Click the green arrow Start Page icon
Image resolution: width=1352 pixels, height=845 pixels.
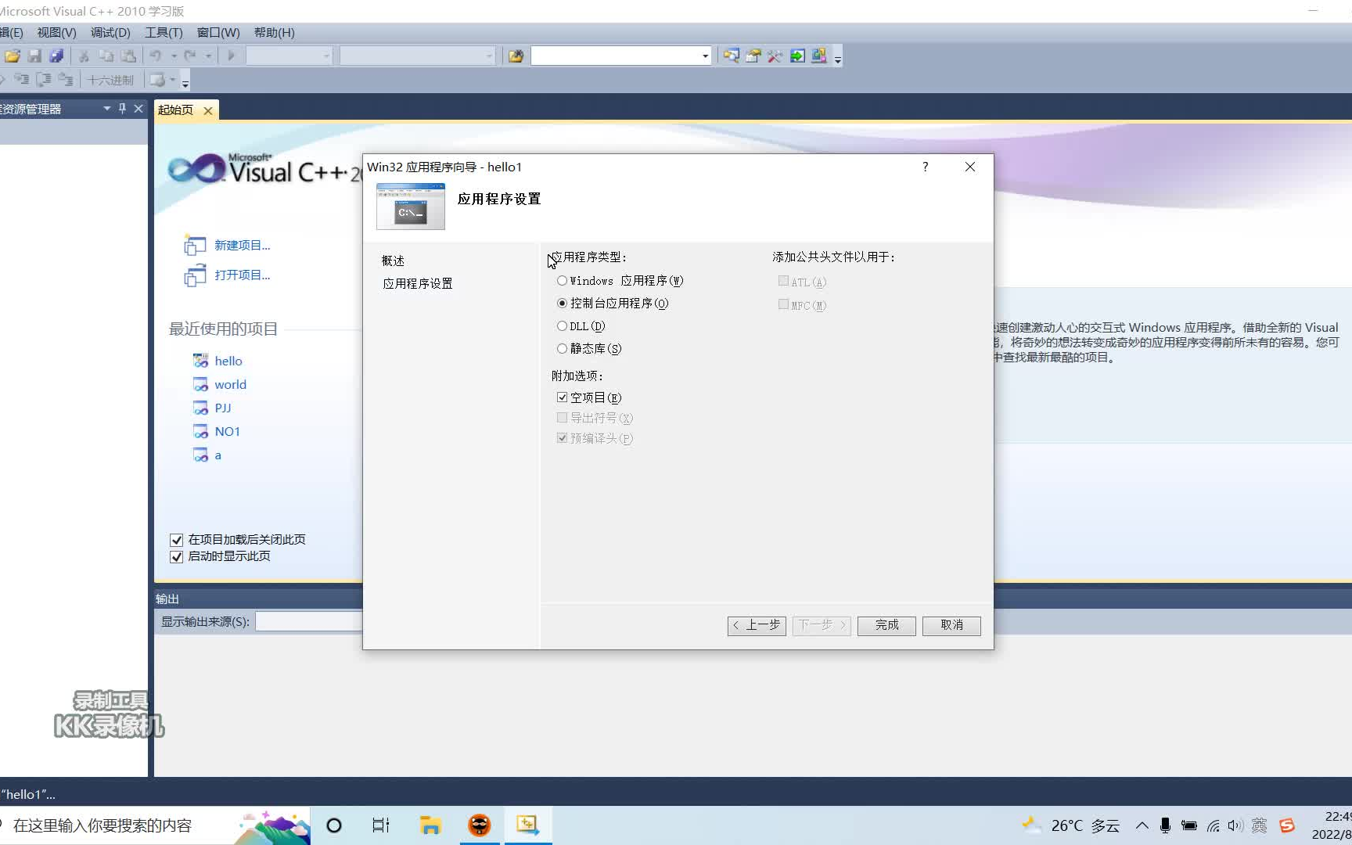(797, 56)
